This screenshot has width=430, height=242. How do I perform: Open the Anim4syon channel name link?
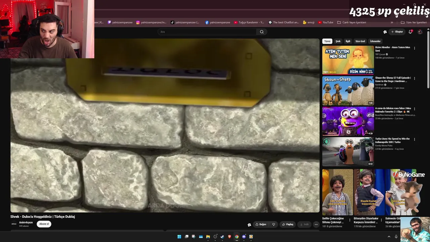26,223
